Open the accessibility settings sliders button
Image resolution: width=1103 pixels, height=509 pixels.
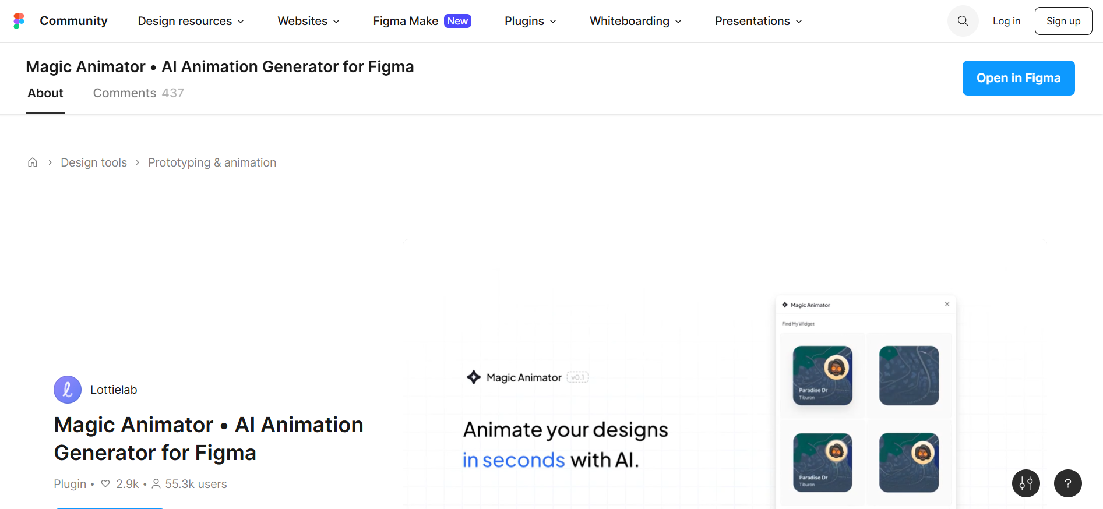coord(1026,483)
